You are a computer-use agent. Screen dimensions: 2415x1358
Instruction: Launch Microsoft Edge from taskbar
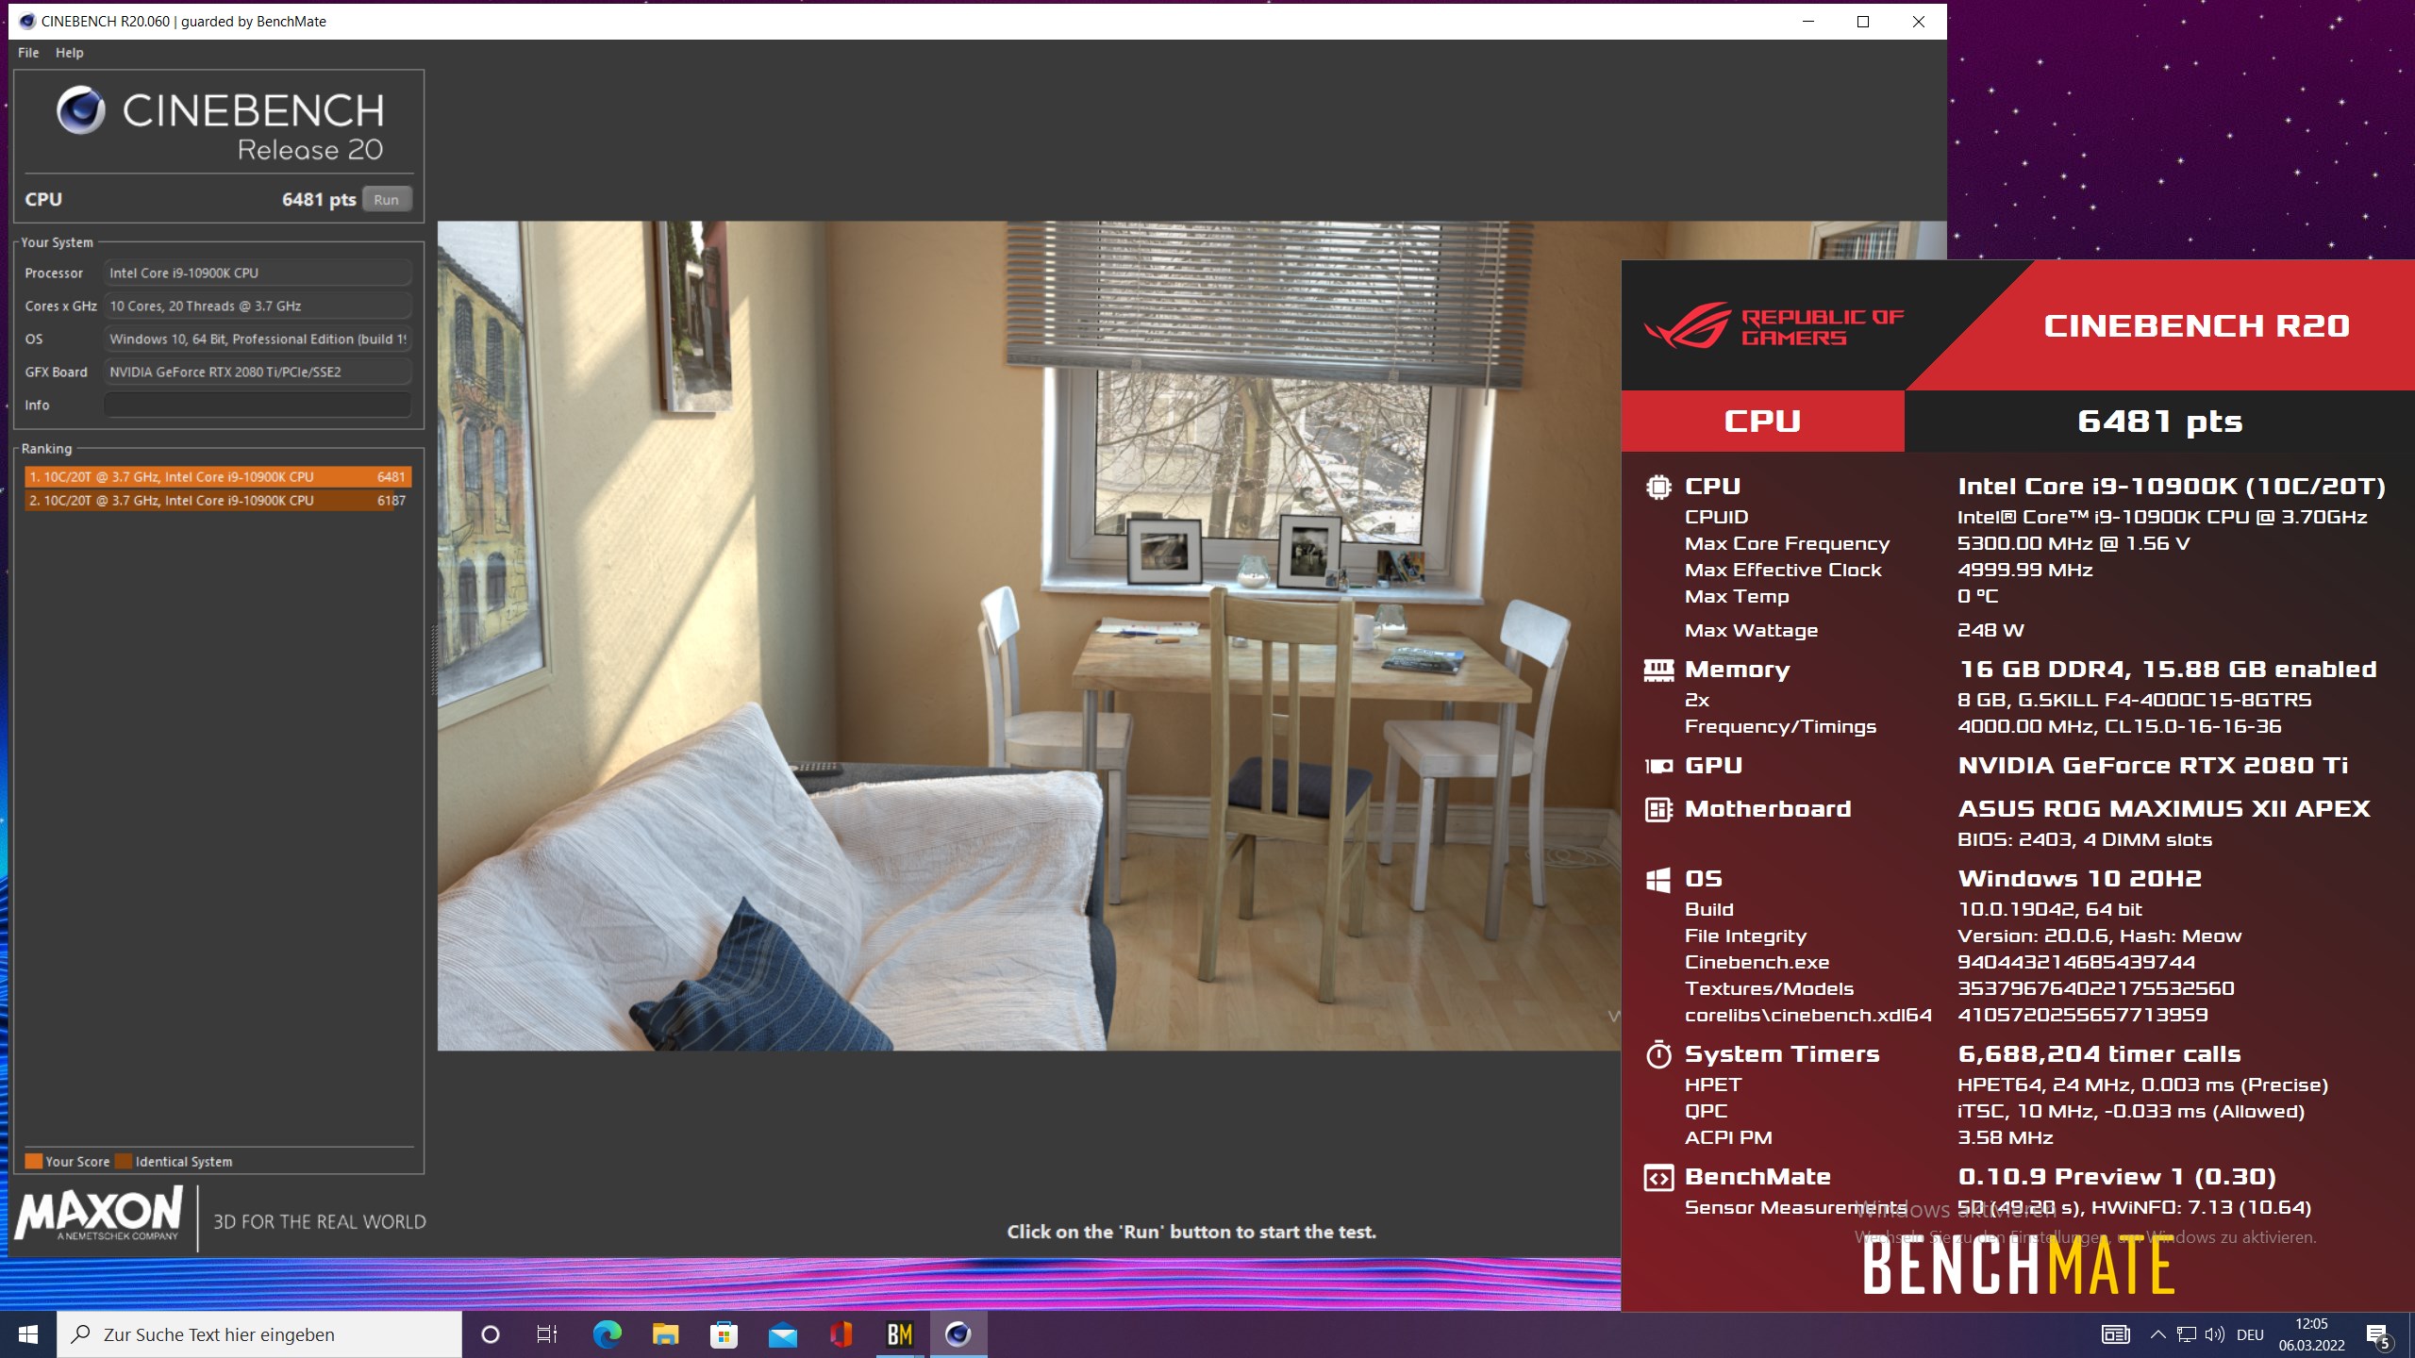[x=607, y=1334]
